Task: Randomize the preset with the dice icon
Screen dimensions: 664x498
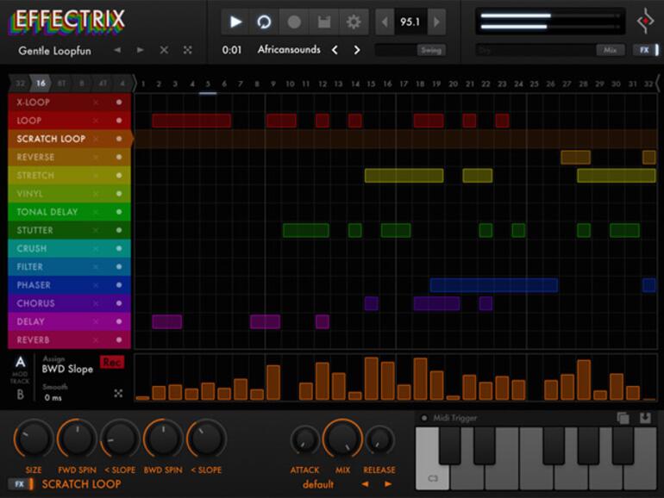Action: [x=187, y=50]
